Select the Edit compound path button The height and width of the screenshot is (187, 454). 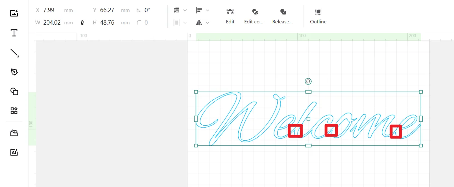254,16
